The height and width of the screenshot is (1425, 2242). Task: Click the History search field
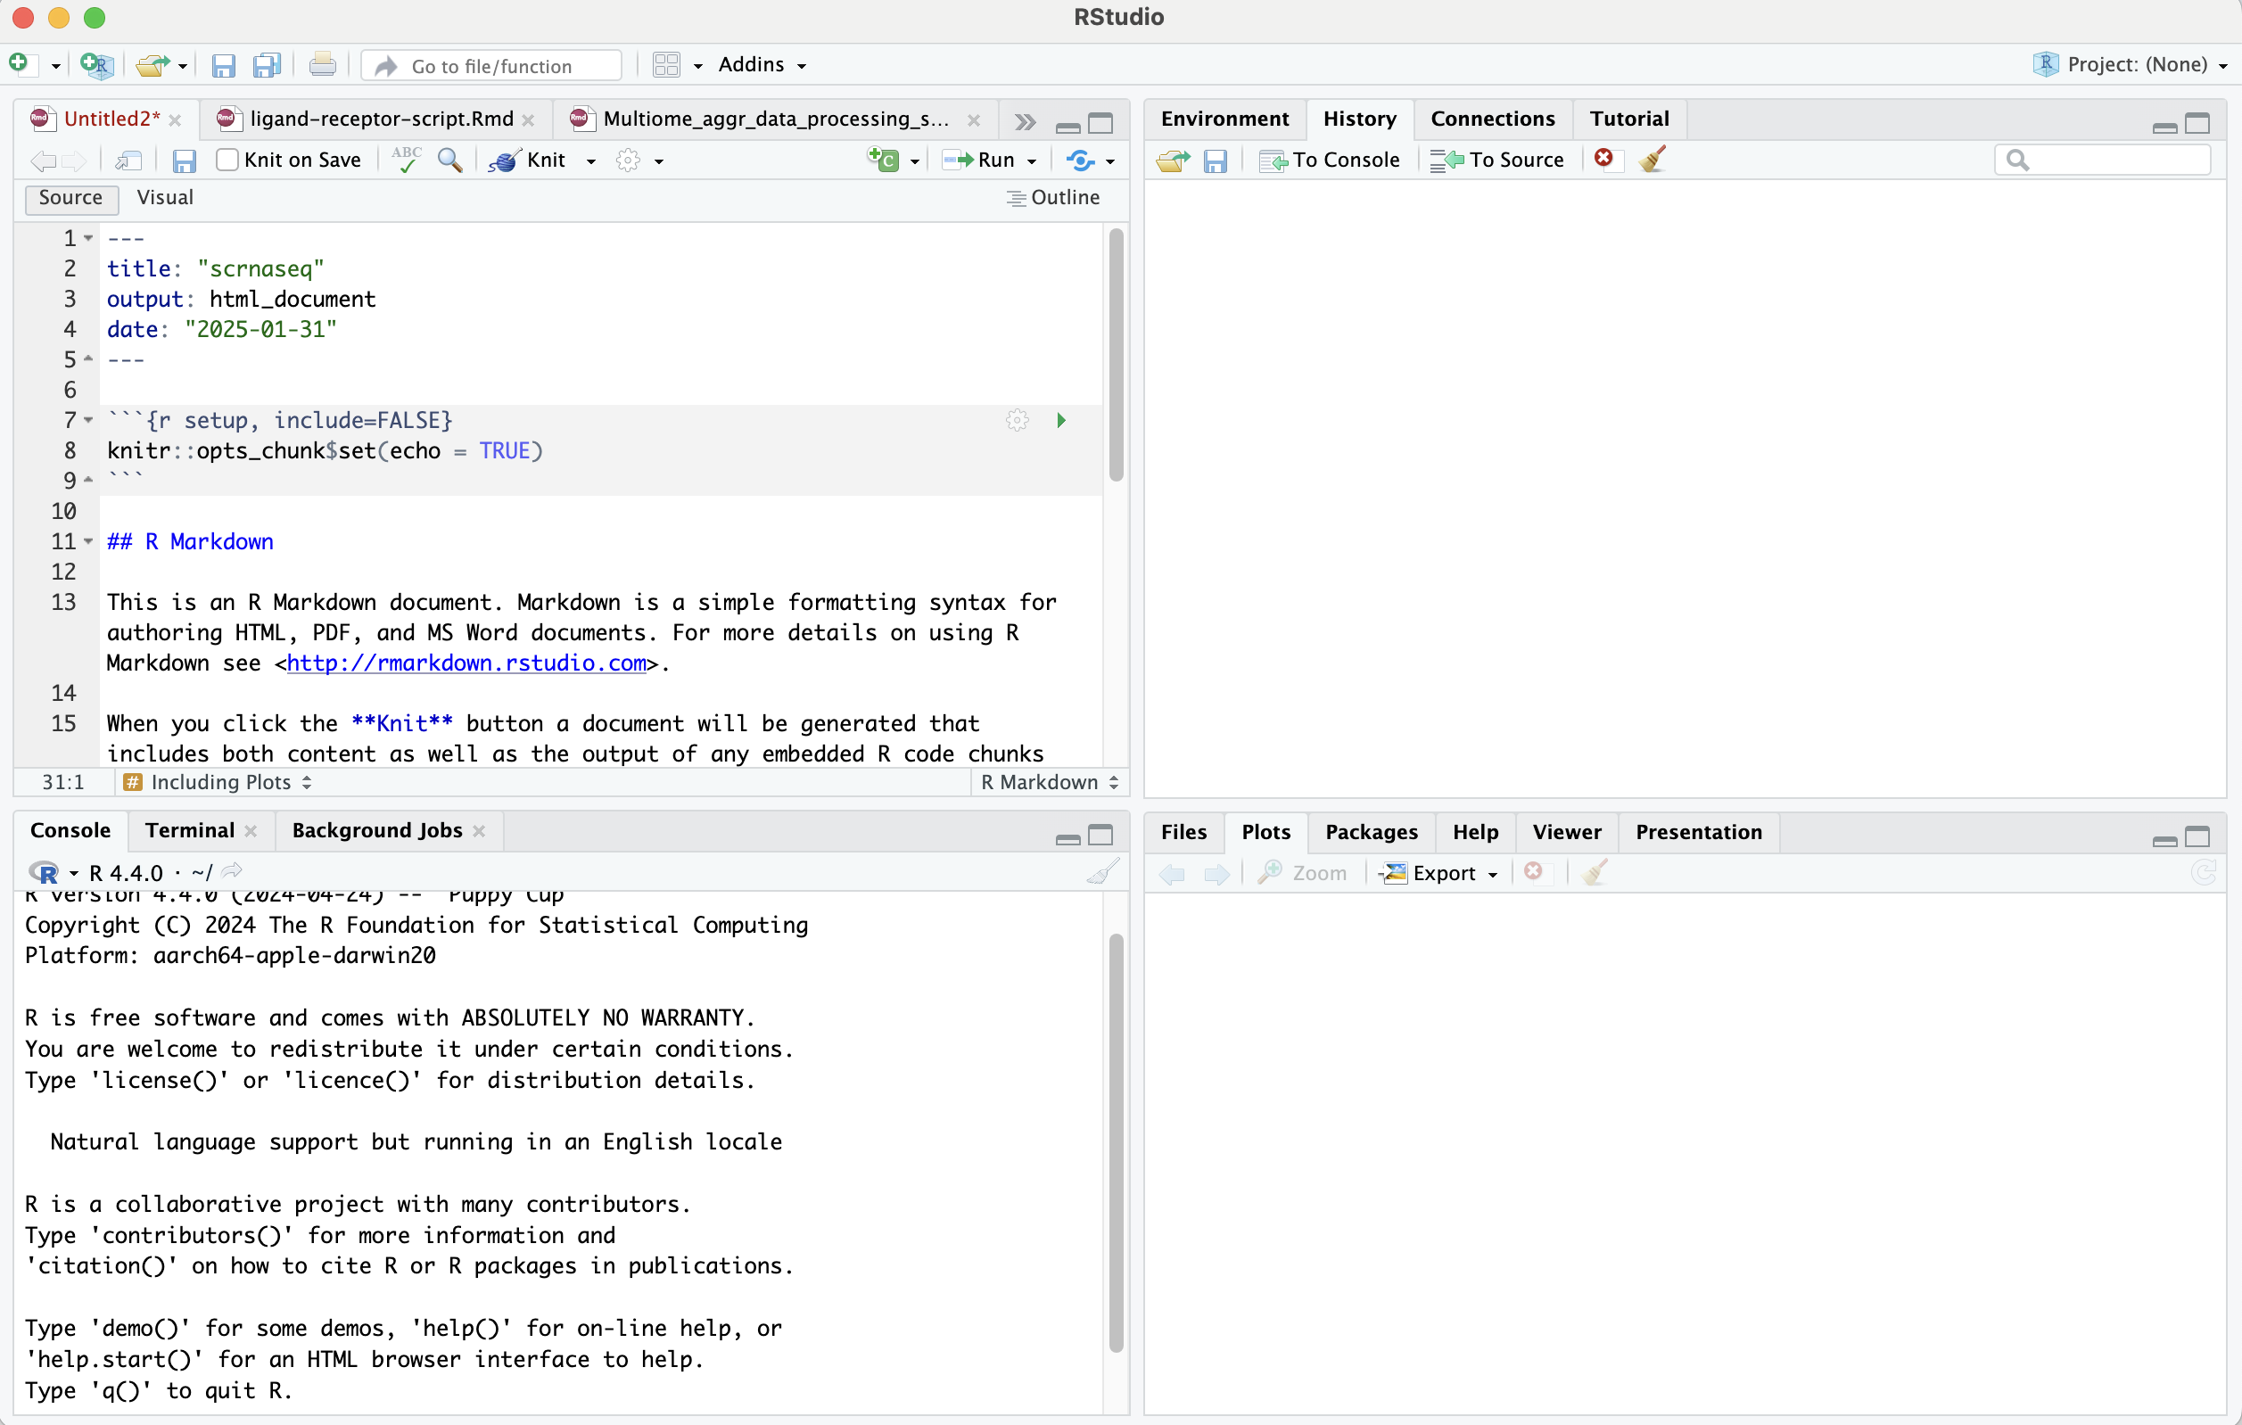2103,161
